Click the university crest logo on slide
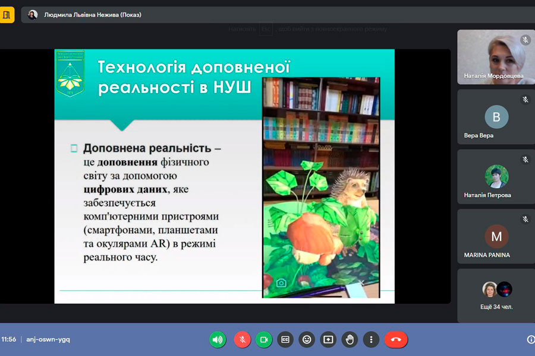535x356 pixels. click(x=70, y=74)
